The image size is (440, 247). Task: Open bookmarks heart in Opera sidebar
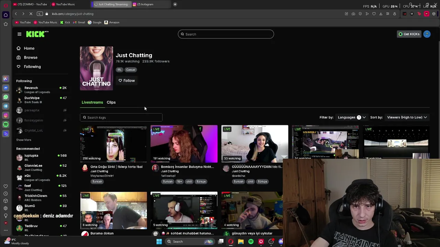5,186
